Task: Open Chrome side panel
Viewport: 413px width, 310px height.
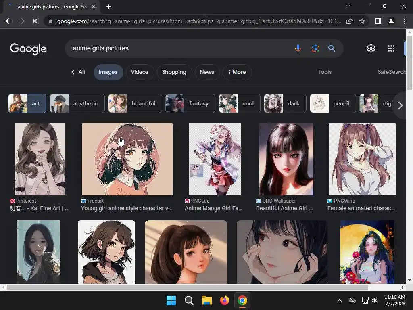Action: (x=378, y=21)
